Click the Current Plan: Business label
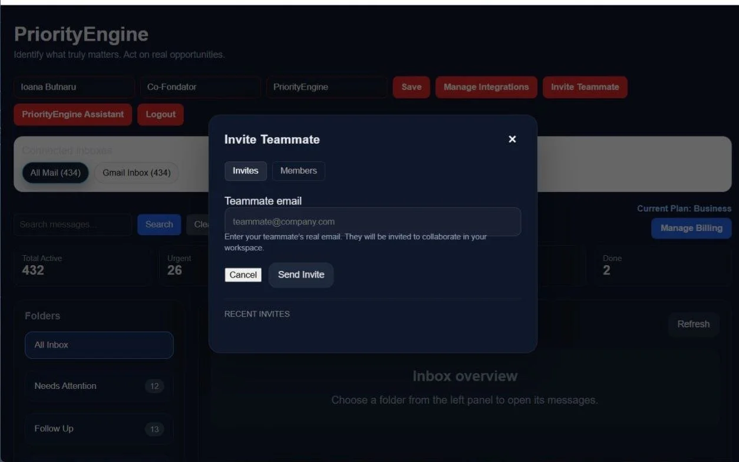 pyautogui.click(x=684, y=209)
